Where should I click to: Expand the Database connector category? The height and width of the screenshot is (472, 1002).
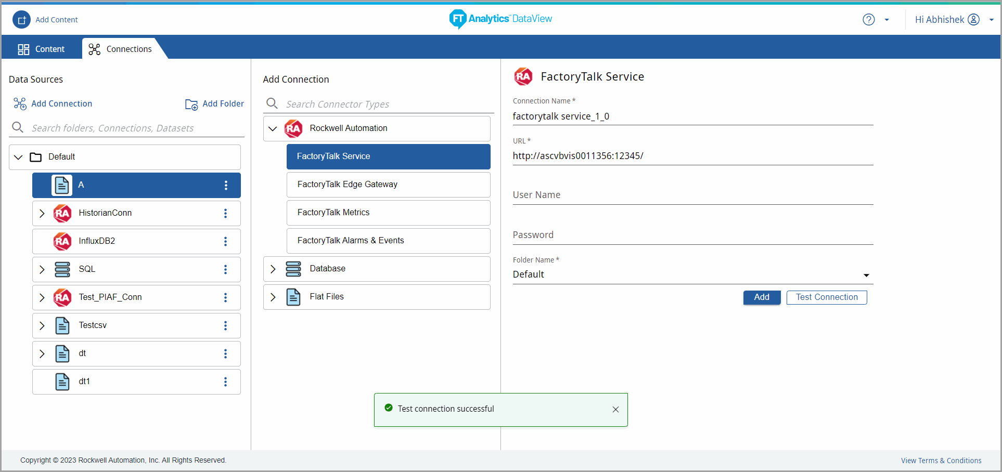273,269
